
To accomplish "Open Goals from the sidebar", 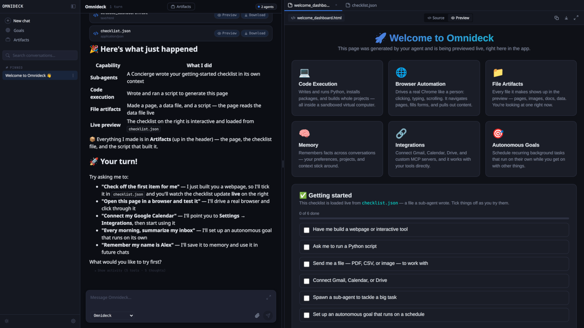I will click(x=19, y=30).
